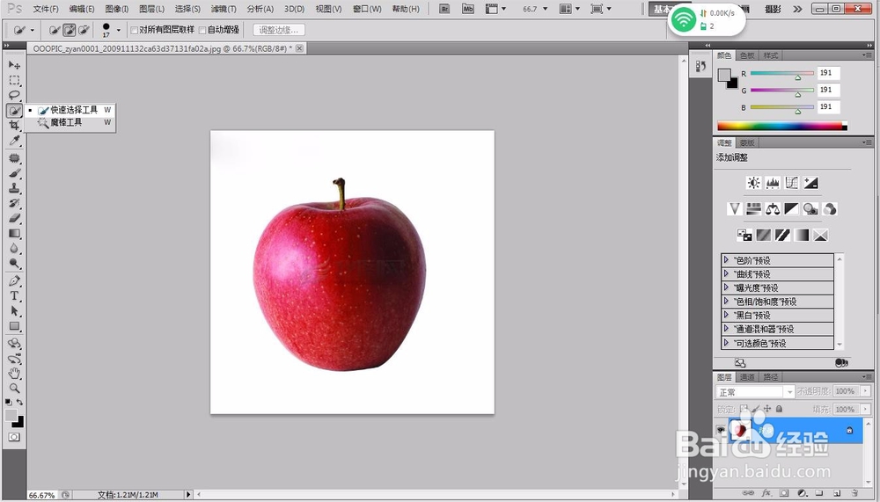Screen dimensions: 880x502
Task: Choose New Selection mode button
Action: pos(55,30)
